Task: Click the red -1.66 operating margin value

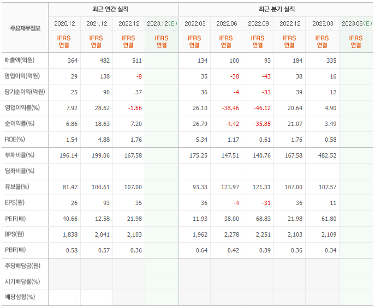Action: [135, 108]
